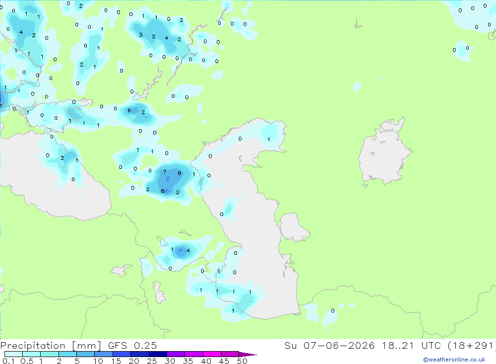Select the 1–2 mm legend color box

point(50,354)
